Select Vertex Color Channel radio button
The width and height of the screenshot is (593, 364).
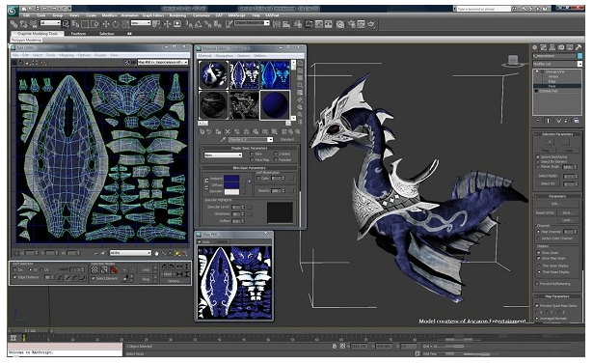click(x=538, y=238)
